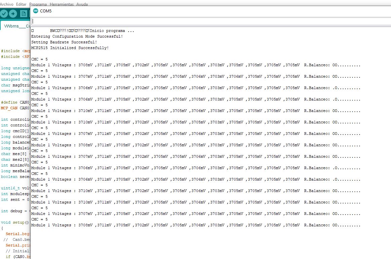The image size is (391, 259).
Task: Click 'Entering Configuration Mode Successful!' line
Action: 77,36
